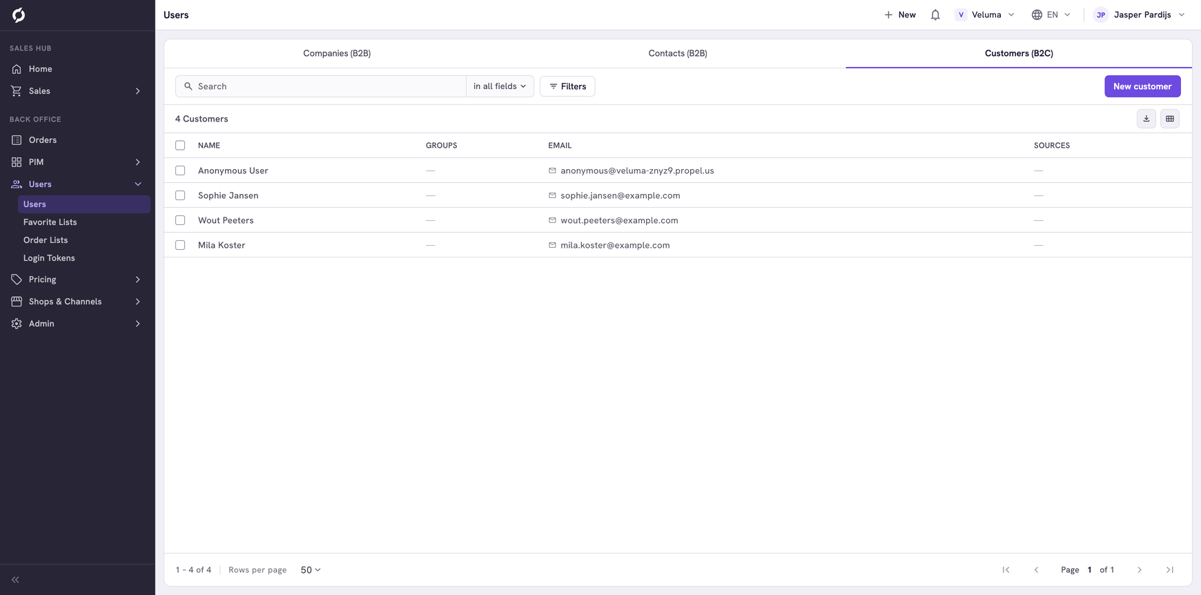This screenshot has height=595, width=1201.
Task: Open the Filters button
Action: [x=567, y=86]
